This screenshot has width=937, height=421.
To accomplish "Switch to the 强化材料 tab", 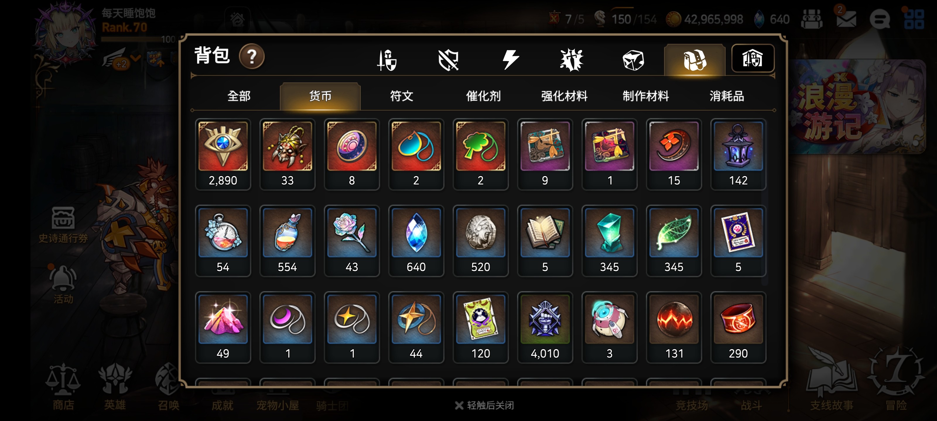I will coord(565,96).
